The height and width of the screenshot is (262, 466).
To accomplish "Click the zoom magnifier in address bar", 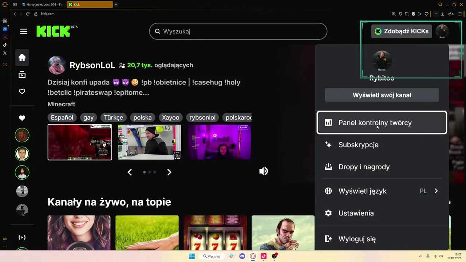I will point(394,14).
